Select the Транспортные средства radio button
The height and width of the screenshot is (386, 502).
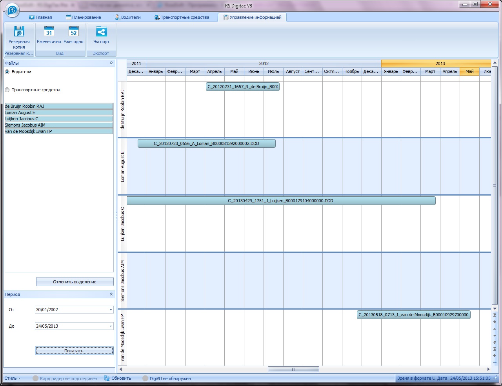pyautogui.click(x=7, y=90)
